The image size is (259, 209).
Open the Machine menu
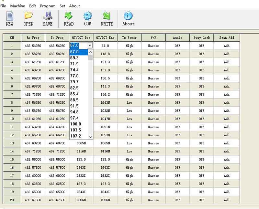click(x=17, y=6)
